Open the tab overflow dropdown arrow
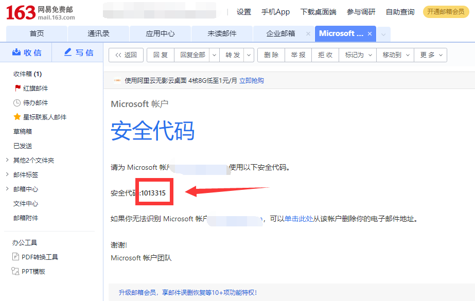The width and height of the screenshot is (475, 301). (383, 34)
